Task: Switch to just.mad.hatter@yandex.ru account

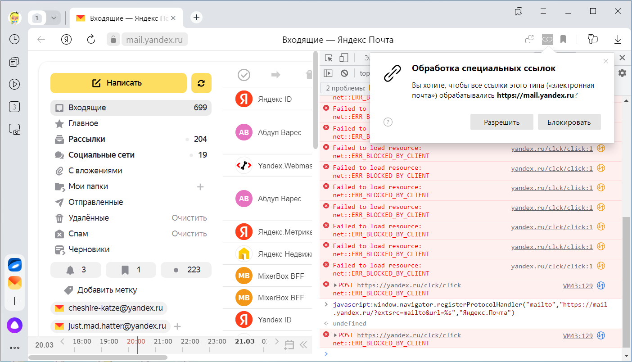Action: 110,326
